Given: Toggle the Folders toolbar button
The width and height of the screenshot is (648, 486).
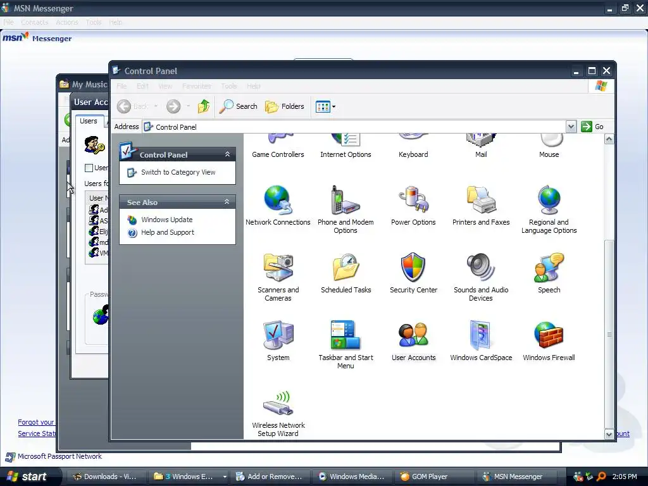Looking at the screenshot, I should [x=285, y=106].
